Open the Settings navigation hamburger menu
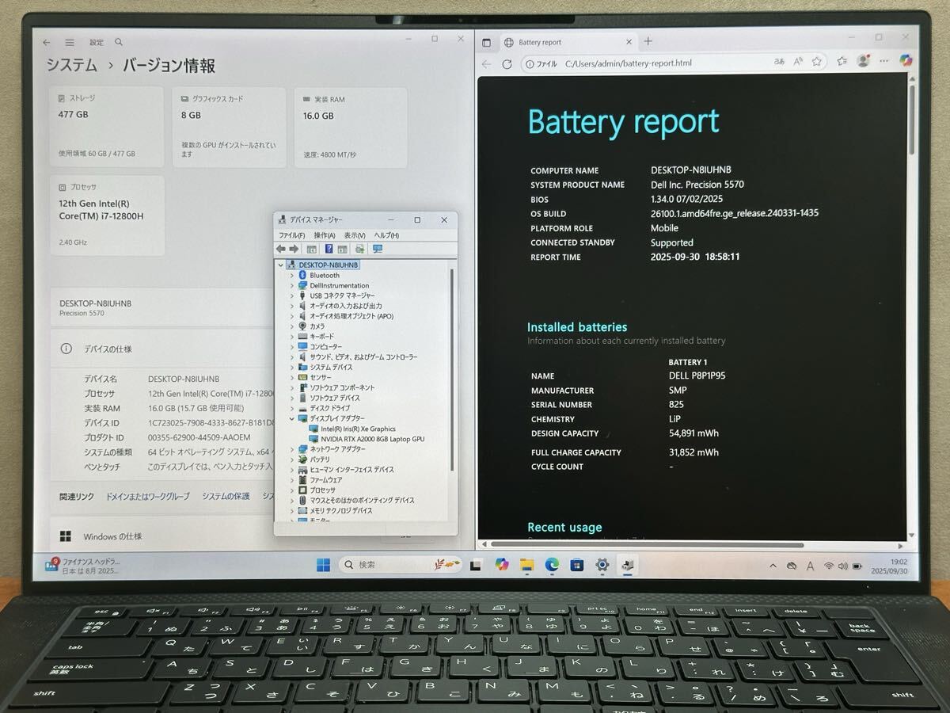Viewport: 950px width, 713px height. pos(70,42)
